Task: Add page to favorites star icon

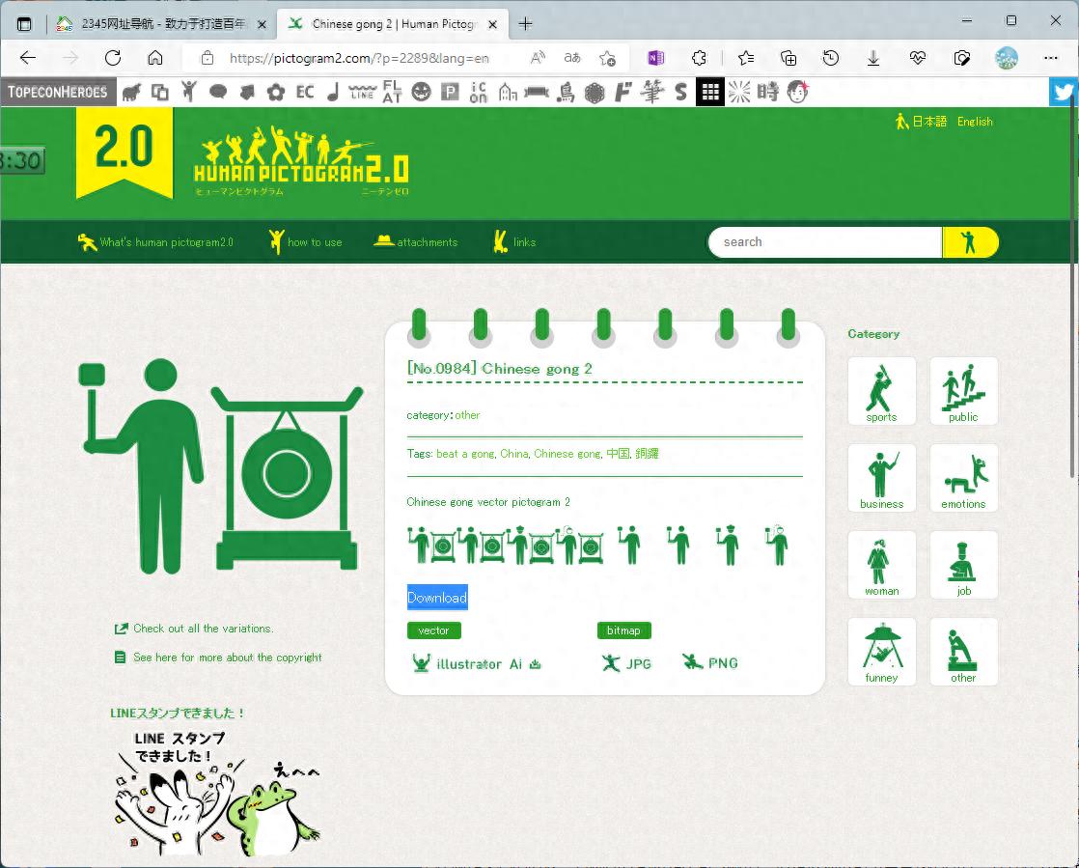Action: (607, 59)
